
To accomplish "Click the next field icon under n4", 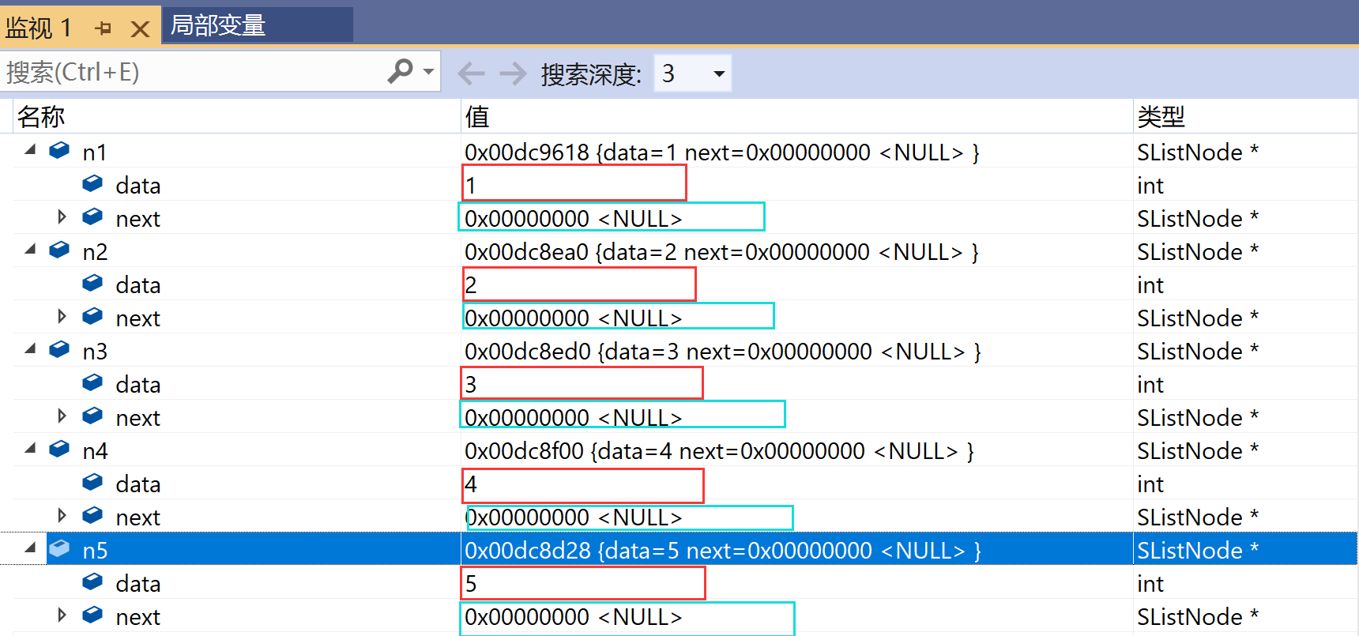I will [x=92, y=515].
